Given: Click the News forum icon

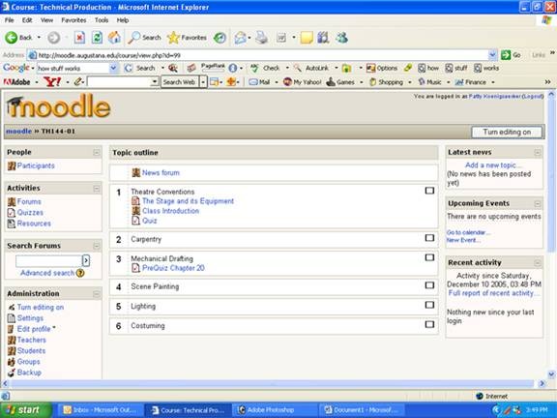Looking at the screenshot, I should (x=136, y=173).
